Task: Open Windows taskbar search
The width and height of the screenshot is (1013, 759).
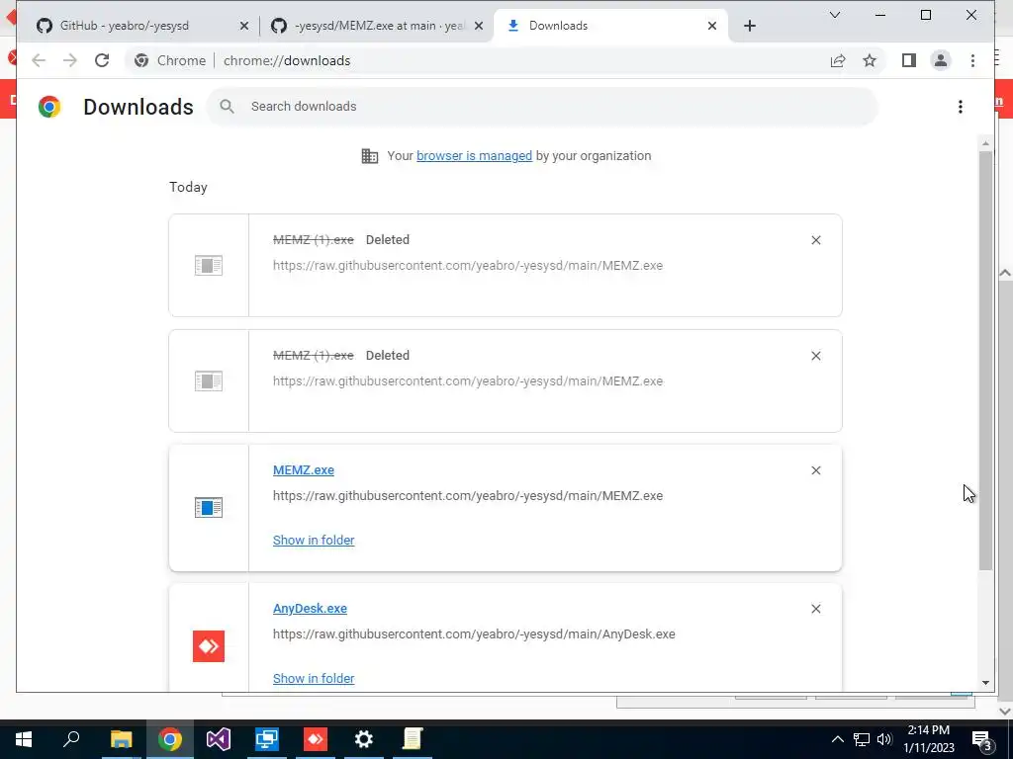Action: click(71, 739)
